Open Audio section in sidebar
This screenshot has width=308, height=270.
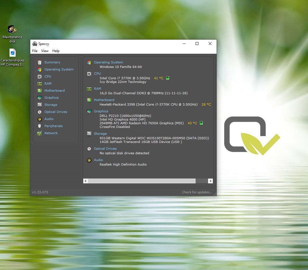(x=49, y=119)
